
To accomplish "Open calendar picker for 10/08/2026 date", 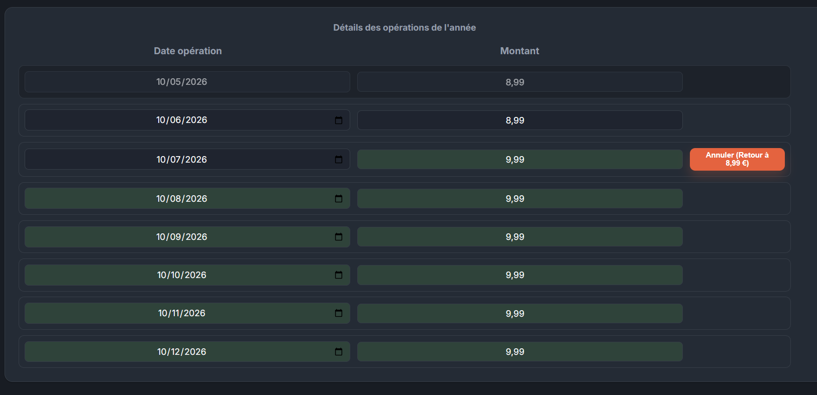I will click(339, 199).
